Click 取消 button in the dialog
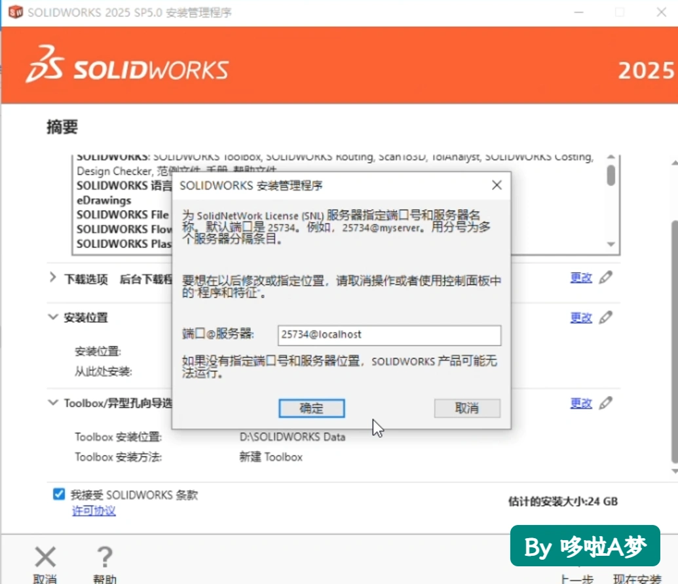The height and width of the screenshot is (584, 678). coord(467,408)
